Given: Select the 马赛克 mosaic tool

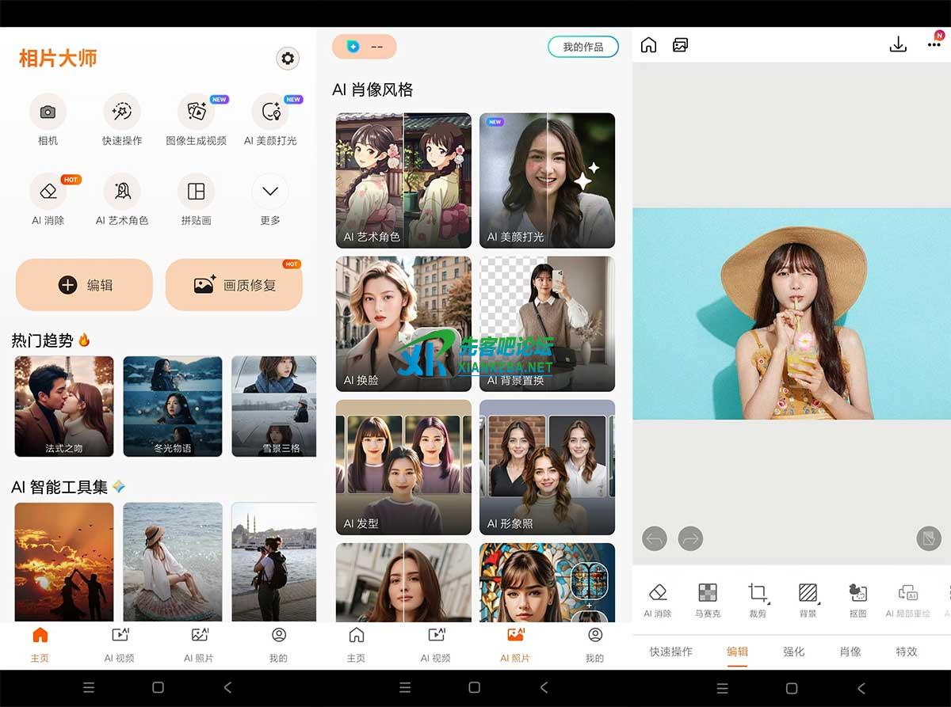Looking at the screenshot, I should (x=707, y=593).
